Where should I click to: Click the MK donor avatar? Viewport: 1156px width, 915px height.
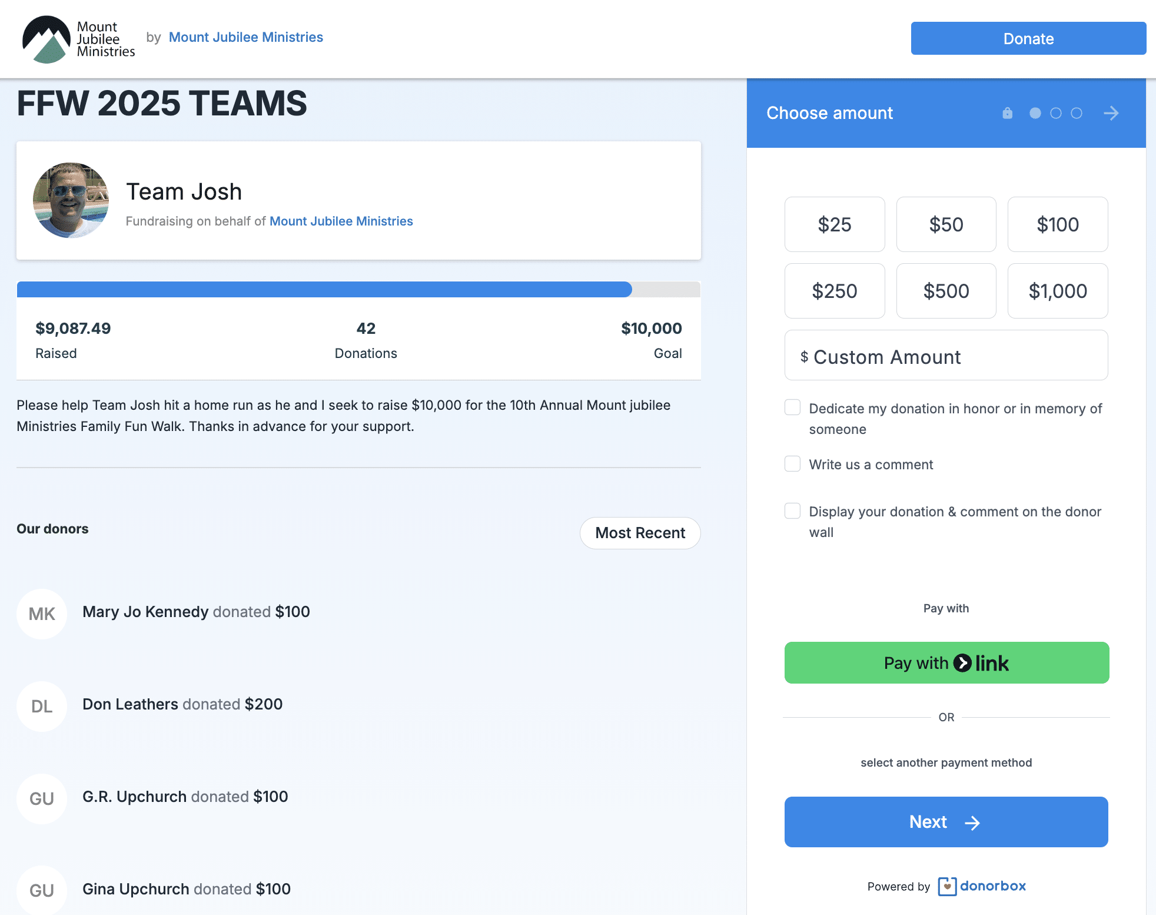point(42,614)
